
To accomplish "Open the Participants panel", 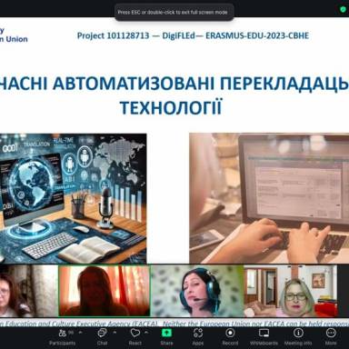I will click(63, 337).
